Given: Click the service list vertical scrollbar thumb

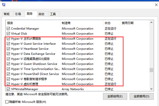Looking at the screenshot, I should pyautogui.click(x=151, y=70).
